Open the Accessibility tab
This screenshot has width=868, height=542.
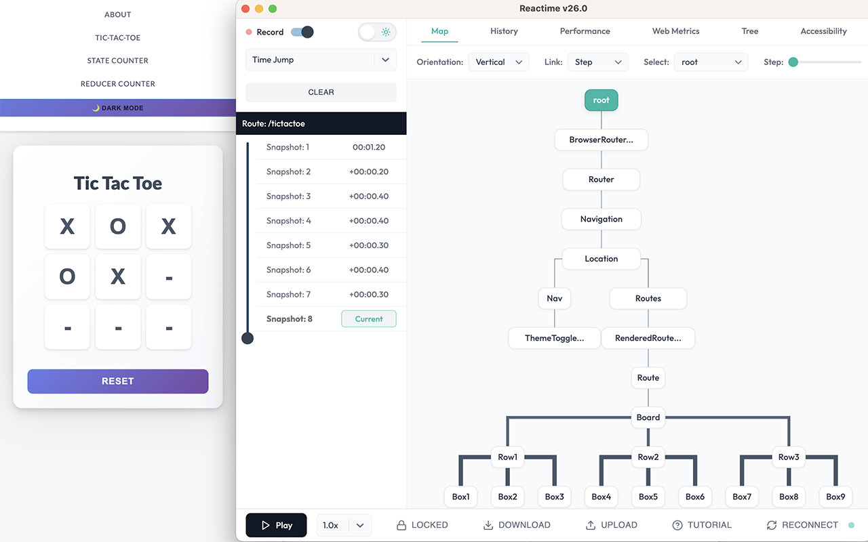coord(823,31)
